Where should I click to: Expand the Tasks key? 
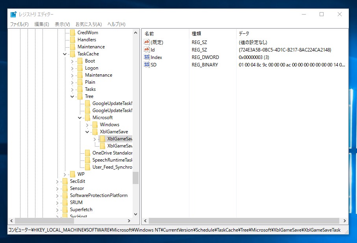[72, 89]
